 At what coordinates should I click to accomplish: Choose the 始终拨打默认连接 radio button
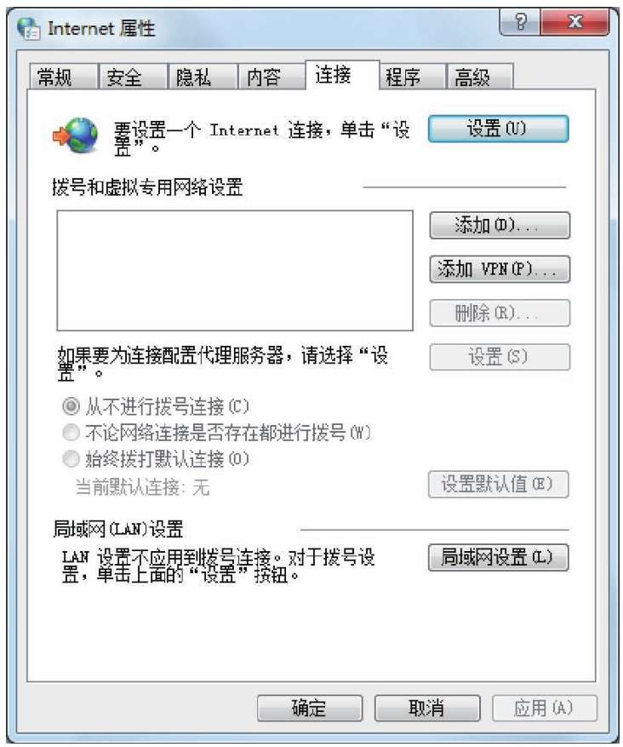pos(71,459)
